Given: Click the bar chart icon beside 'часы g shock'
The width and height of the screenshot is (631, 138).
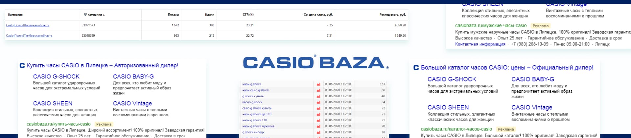Looking at the screenshot, I should point(318,84).
